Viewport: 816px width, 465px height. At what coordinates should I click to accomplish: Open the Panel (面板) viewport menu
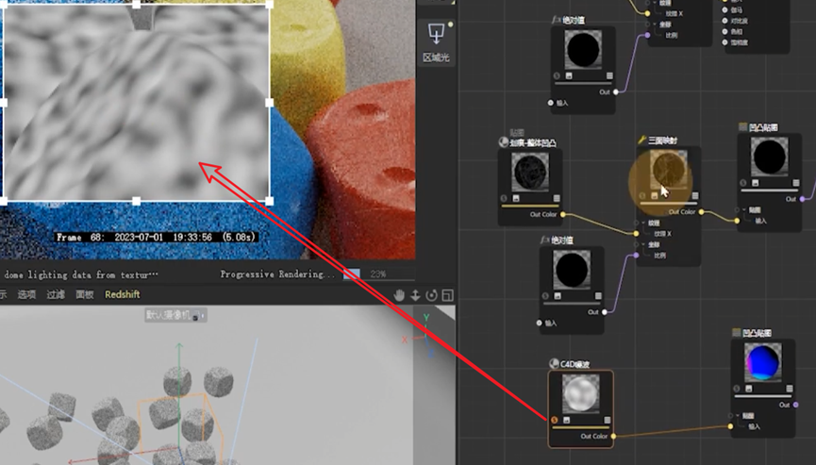click(x=84, y=295)
